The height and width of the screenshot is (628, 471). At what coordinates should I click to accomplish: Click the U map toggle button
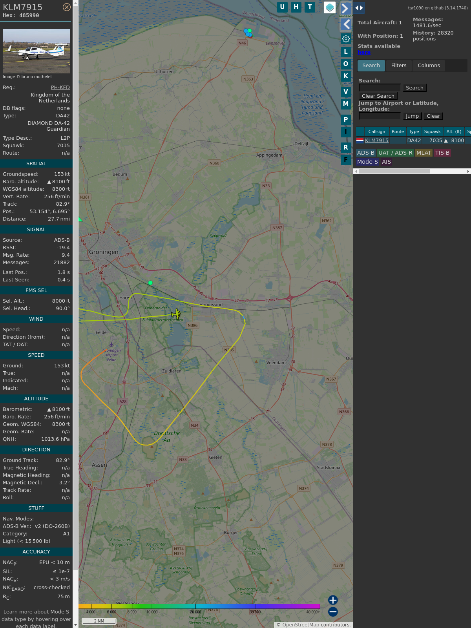pos(282,7)
